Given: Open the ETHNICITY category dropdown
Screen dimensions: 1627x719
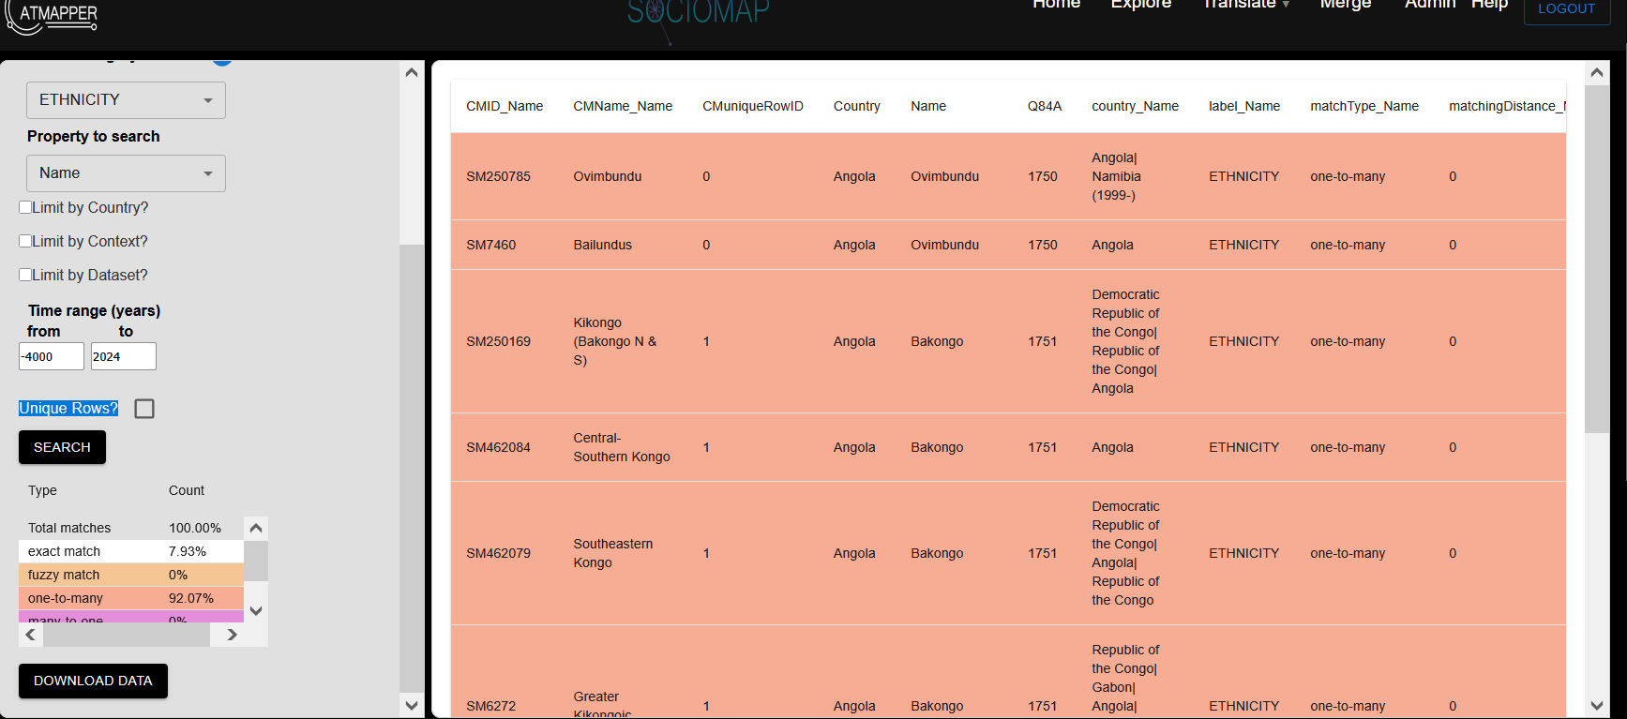Looking at the screenshot, I should [x=126, y=100].
